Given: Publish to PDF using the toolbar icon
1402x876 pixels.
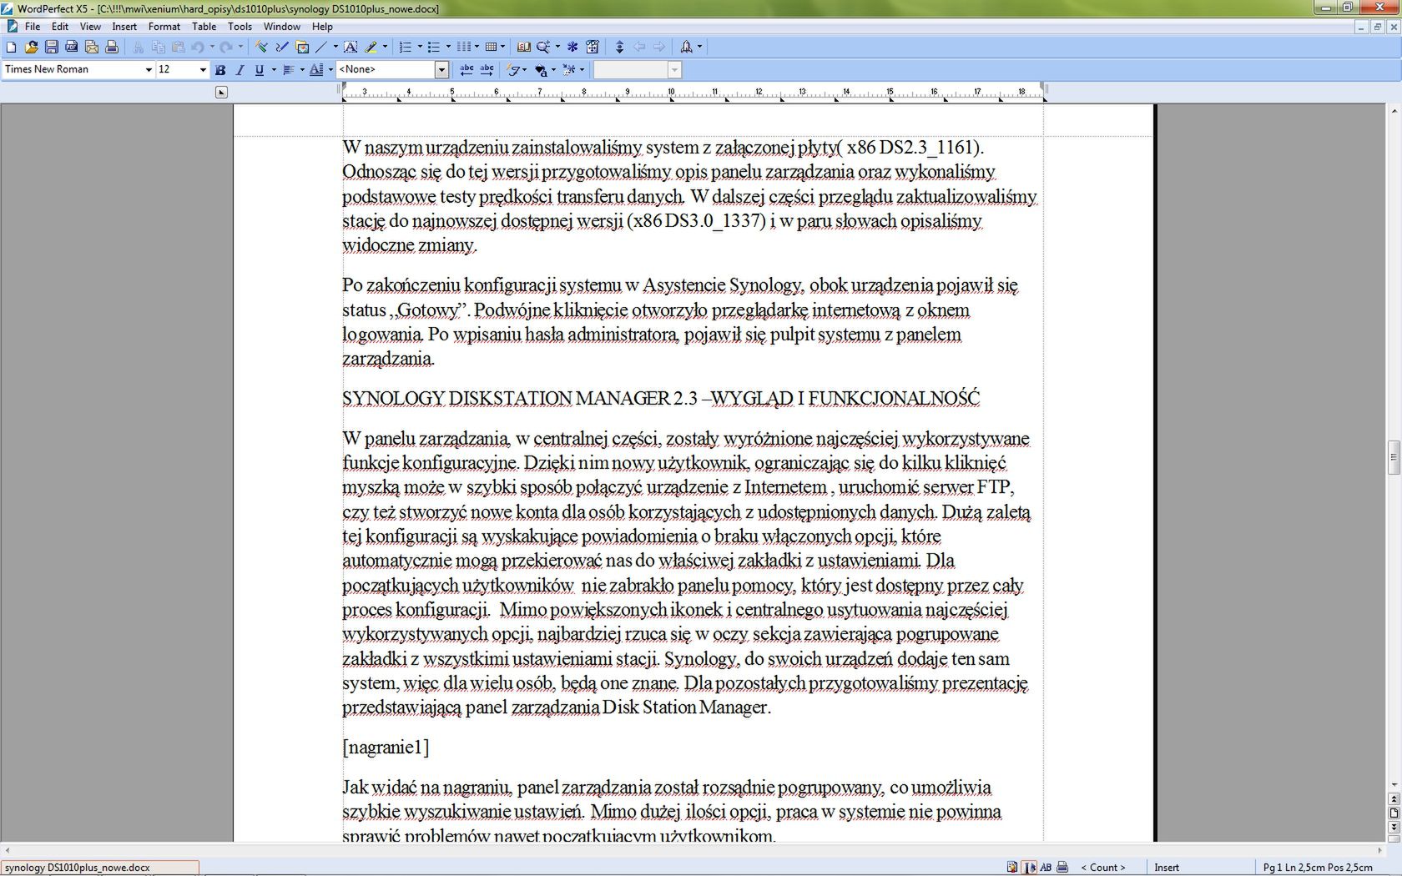Looking at the screenshot, I should coord(71,48).
